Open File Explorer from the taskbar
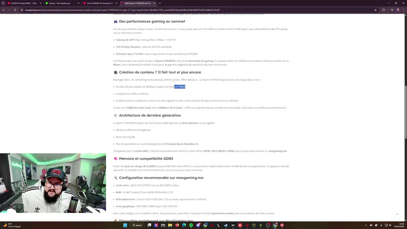The image size is (407, 229). coord(170,225)
